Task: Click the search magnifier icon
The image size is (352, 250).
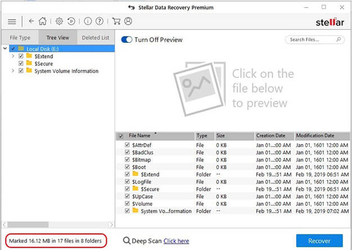Action: click(x=339, y=39)
